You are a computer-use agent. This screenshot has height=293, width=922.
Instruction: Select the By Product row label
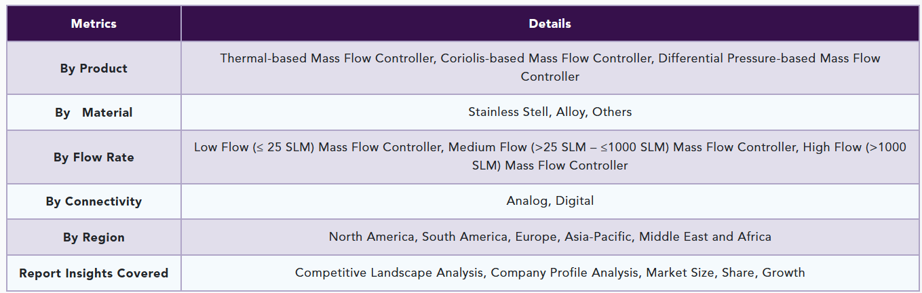[94, 68]
